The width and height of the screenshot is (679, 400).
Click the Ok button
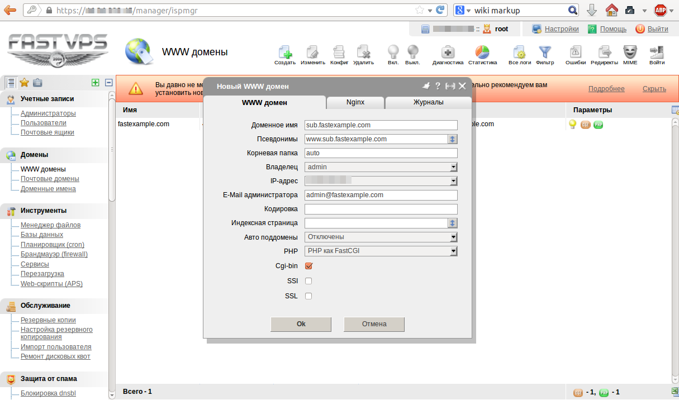tap(301, 324)
